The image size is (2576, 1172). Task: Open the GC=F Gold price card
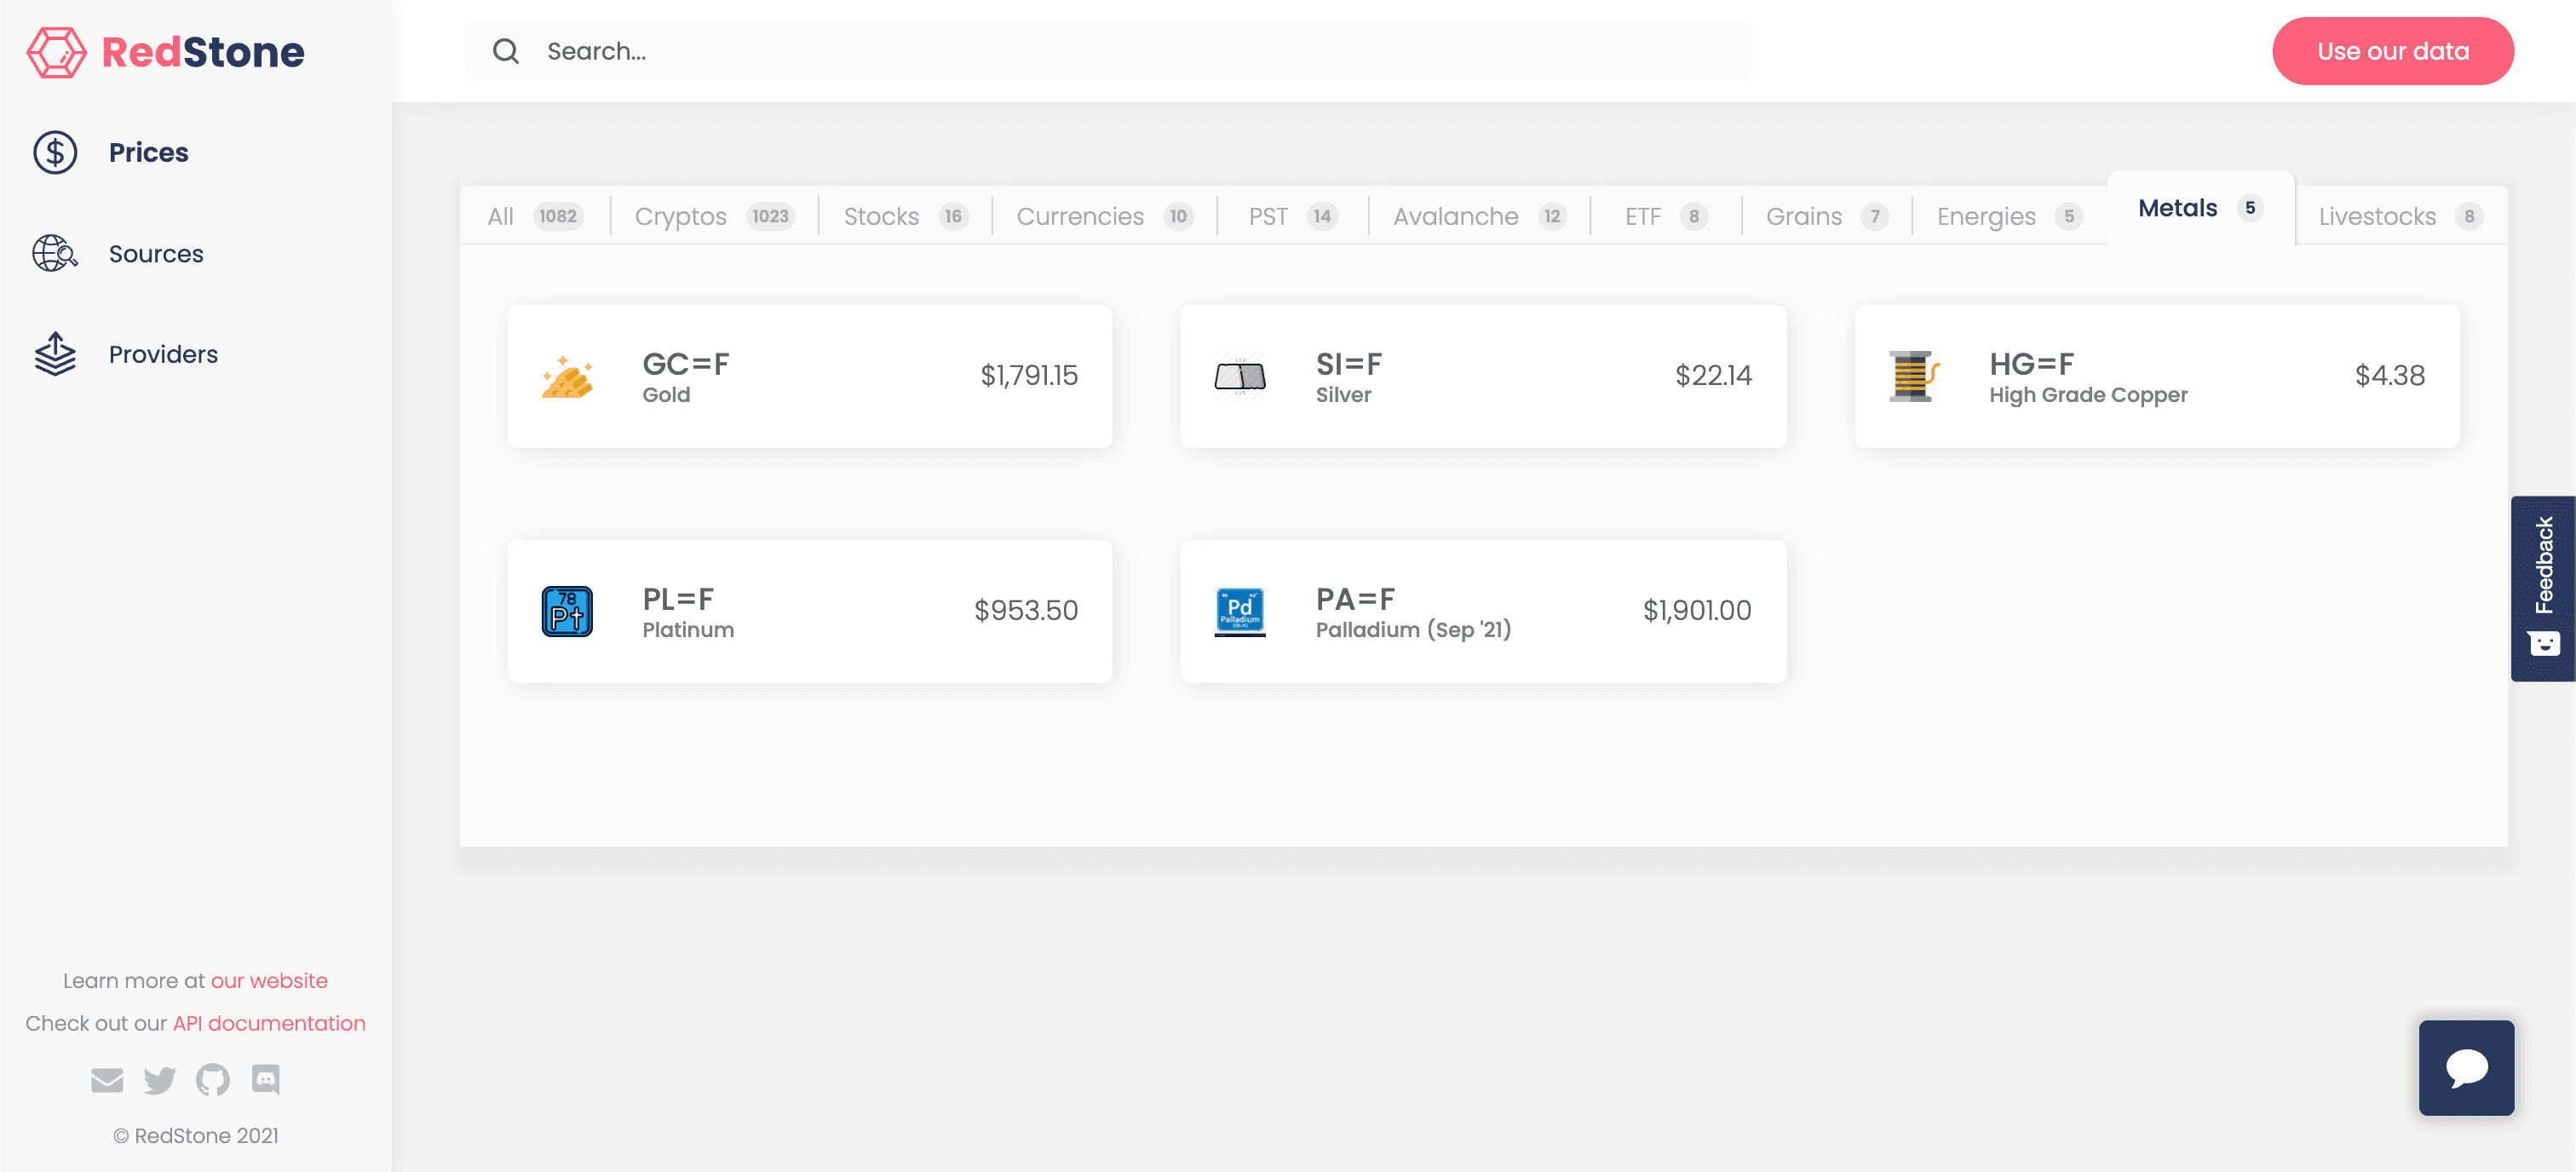click(x=809, y=376)
